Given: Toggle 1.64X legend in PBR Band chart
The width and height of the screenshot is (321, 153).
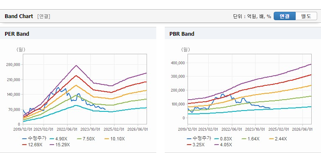Looking at the screenshot, I should (x=250, y=139).
